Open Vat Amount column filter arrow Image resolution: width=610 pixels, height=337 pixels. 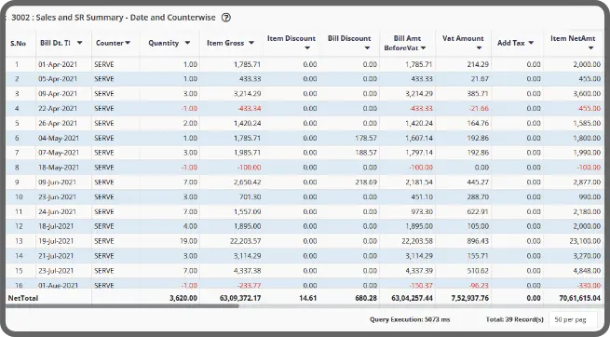[x=479, y=47]
